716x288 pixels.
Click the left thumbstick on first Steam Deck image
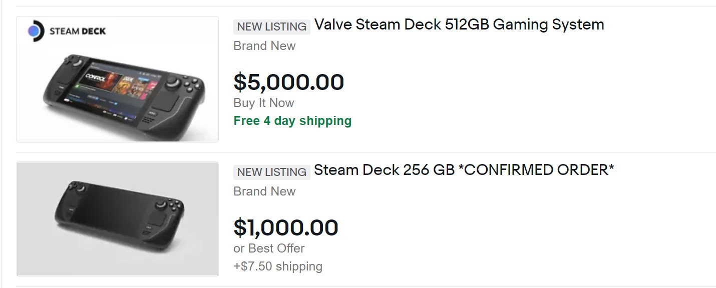click(x=78, y=63)
